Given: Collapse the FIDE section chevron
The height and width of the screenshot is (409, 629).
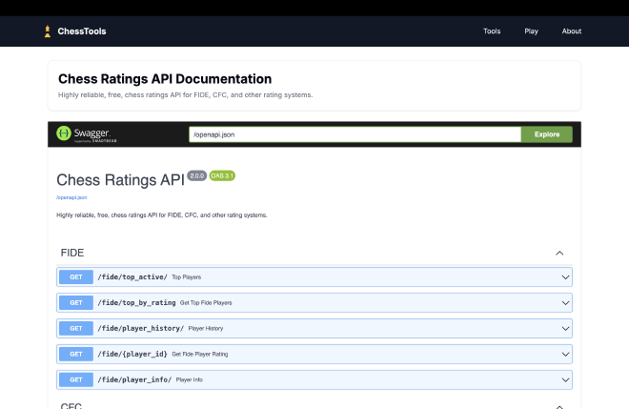Looking at the screenshot, I should (x=559, y=253).
